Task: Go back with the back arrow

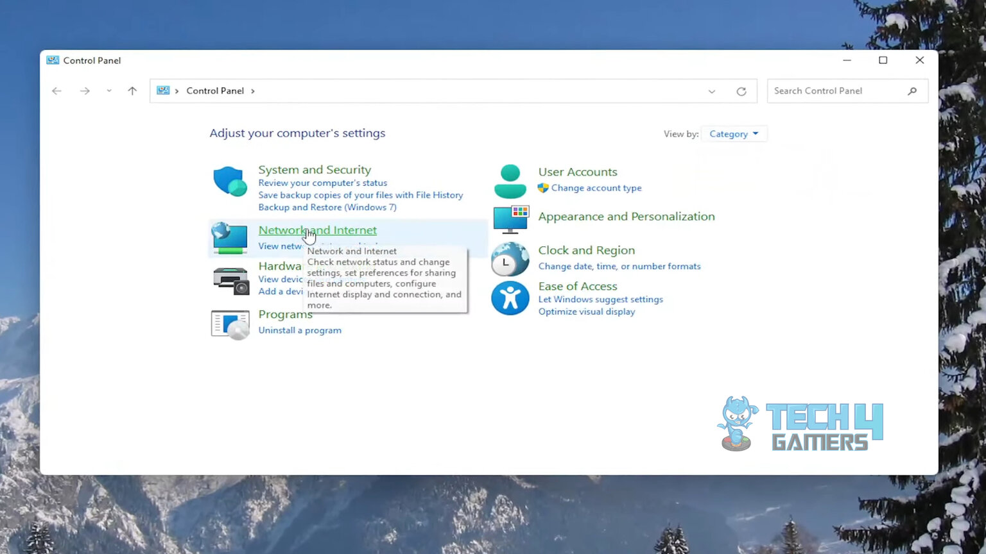Action: [x=56, y=91]
